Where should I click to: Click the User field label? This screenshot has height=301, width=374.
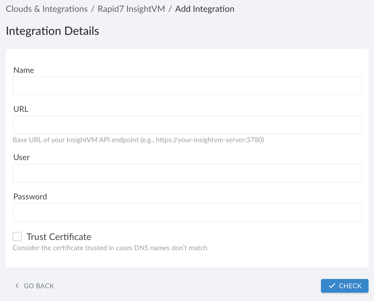[21, 157]
